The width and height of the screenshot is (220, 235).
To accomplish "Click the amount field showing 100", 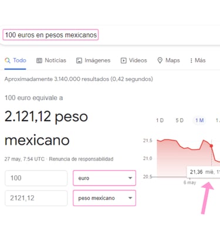I will pyautogui.click(x=36, y=178).
